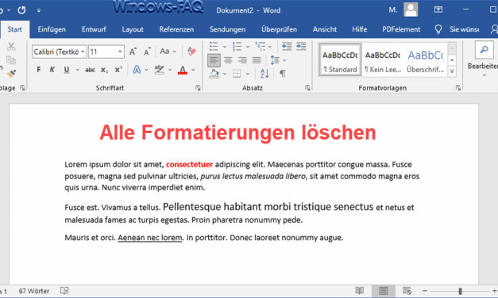Screen dimensions: 498x298
Task: Select the Standard style
Action: (340, 60)
